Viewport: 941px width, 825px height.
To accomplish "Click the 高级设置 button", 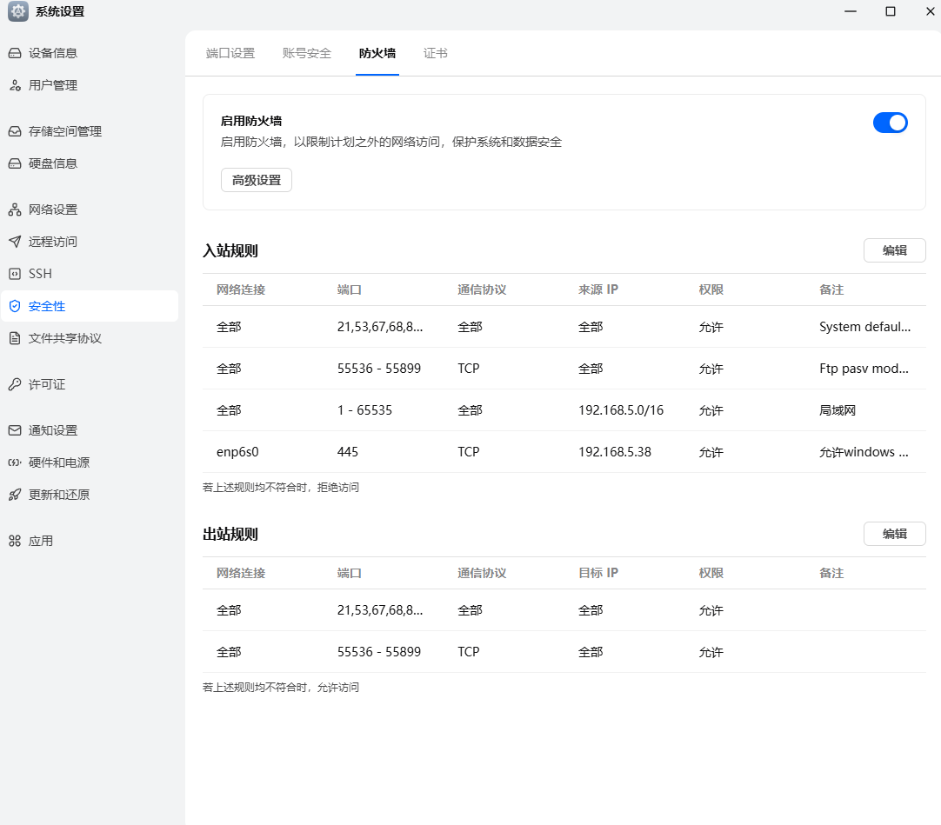I will pos(257,180).
